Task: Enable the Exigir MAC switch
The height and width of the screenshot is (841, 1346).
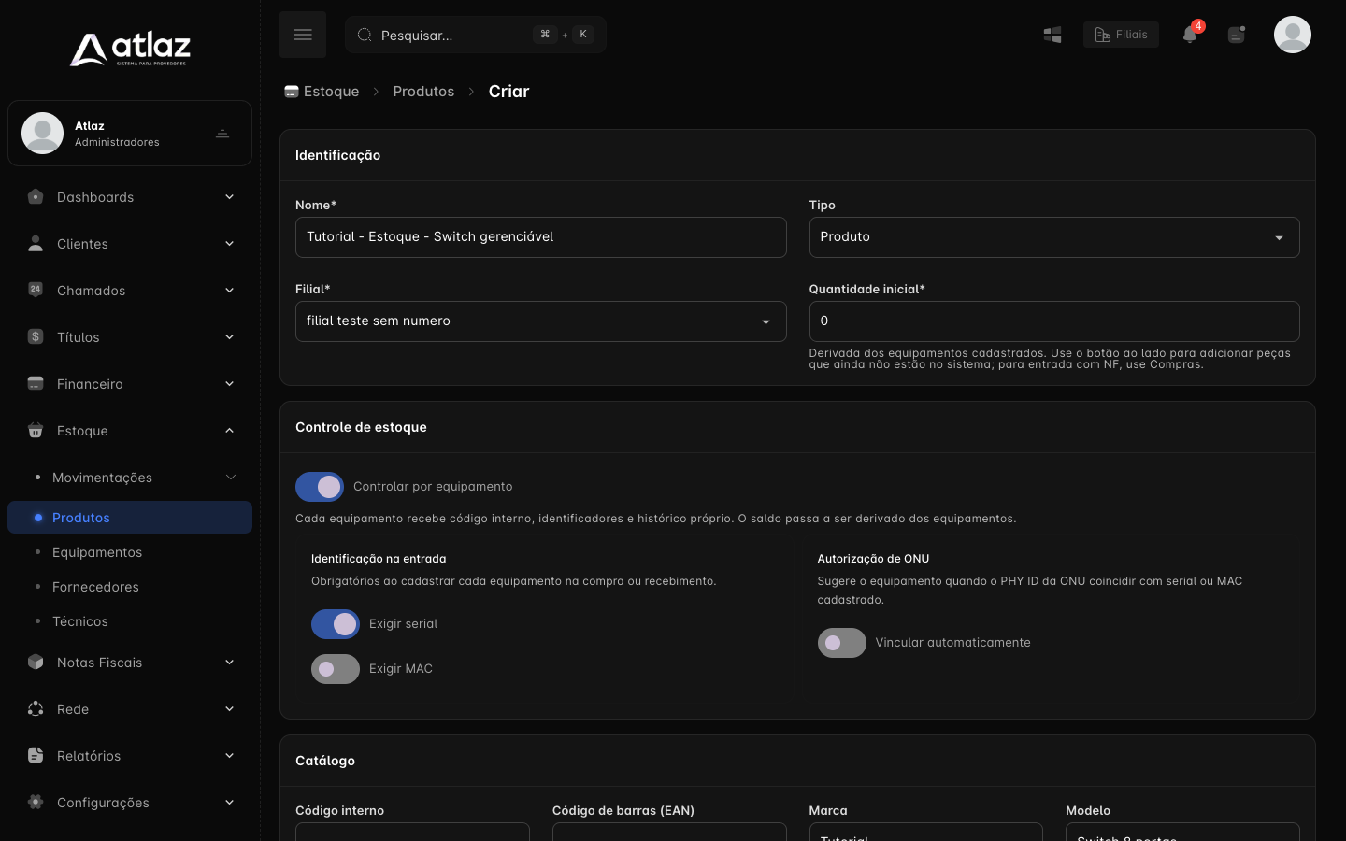Action: point(336,669)
